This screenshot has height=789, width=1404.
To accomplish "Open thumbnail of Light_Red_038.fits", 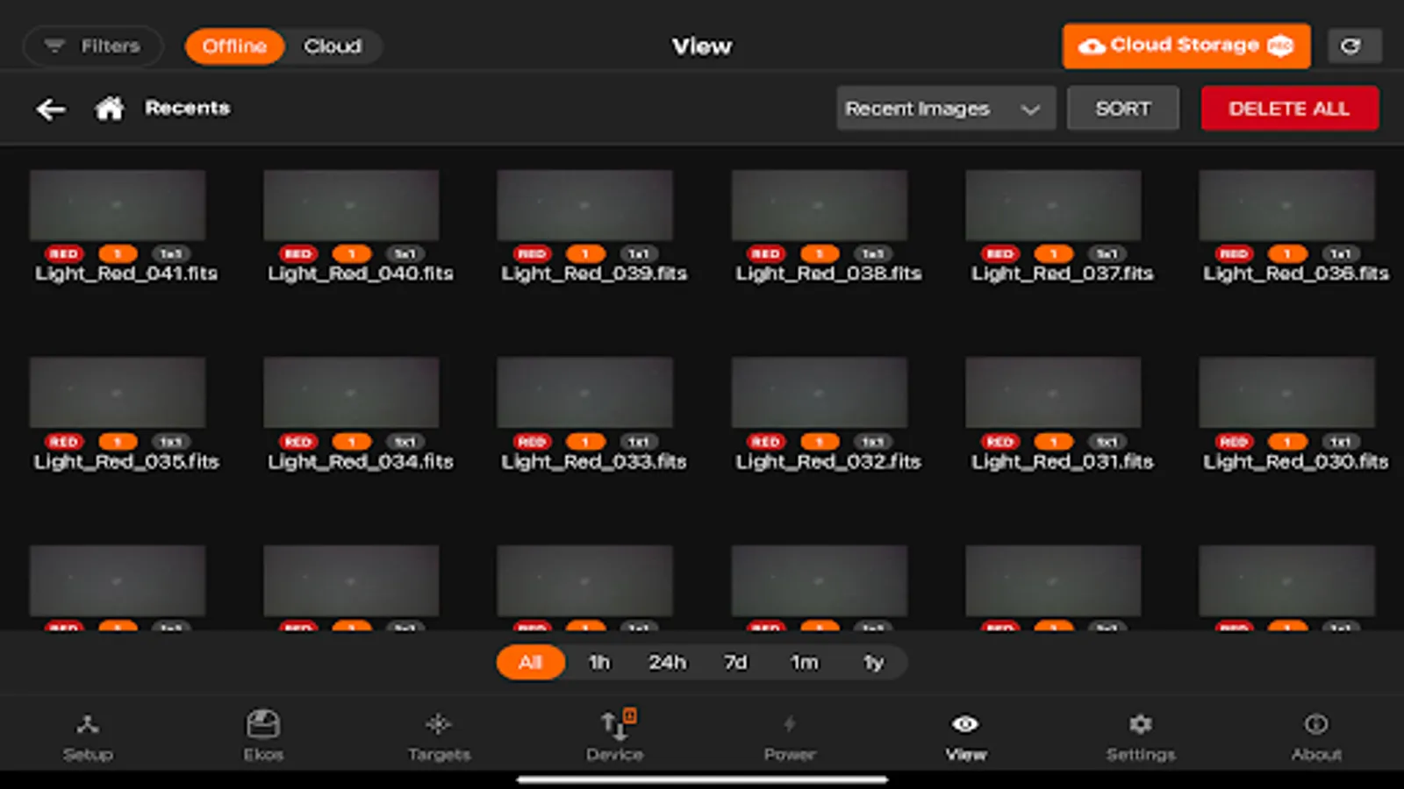I will (x=820, y=205).
